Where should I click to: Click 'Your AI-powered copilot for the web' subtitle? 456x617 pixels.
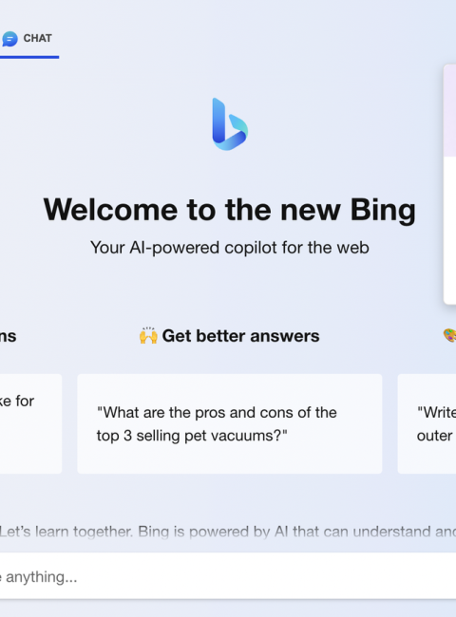coord(230,248)
